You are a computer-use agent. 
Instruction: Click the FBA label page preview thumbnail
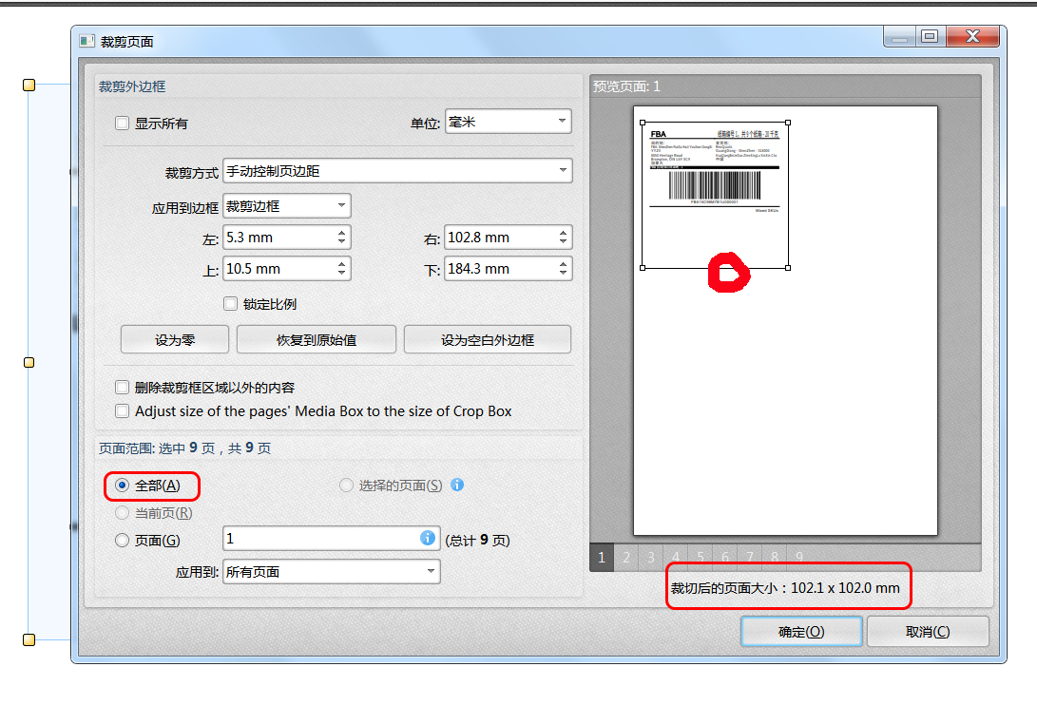pyautogui.click(x=785, y=321)
